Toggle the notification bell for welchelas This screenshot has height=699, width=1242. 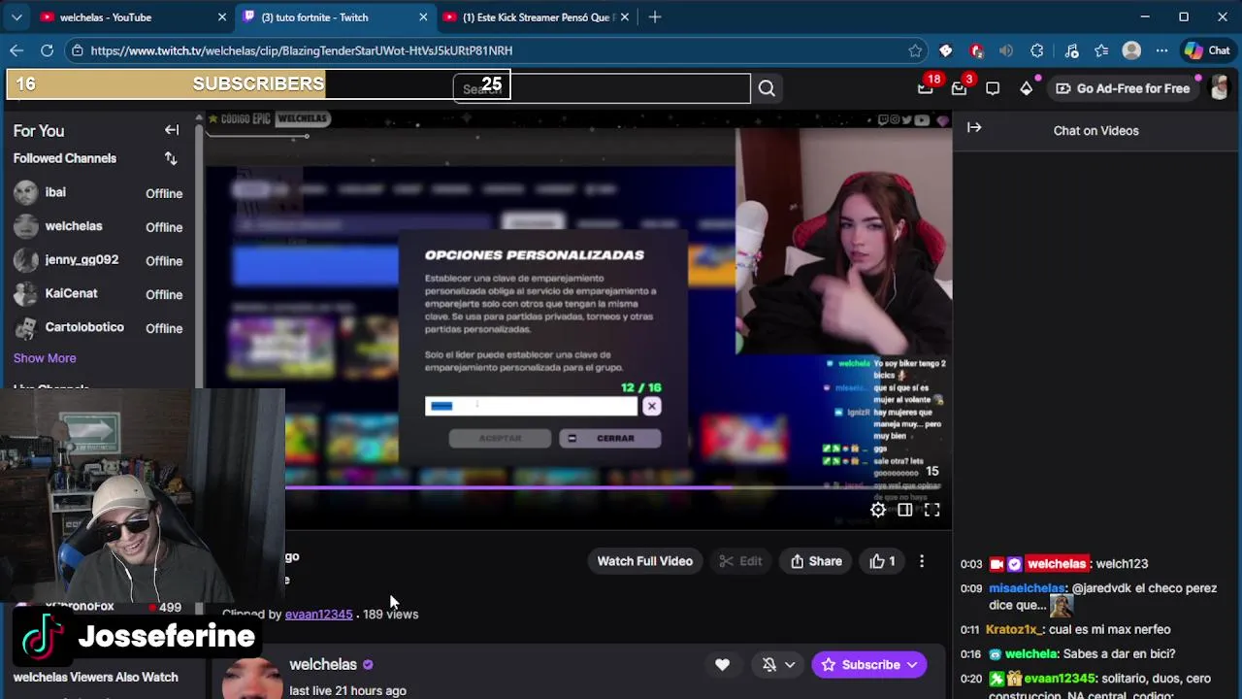pyautogui.click(x=769, y=665)
